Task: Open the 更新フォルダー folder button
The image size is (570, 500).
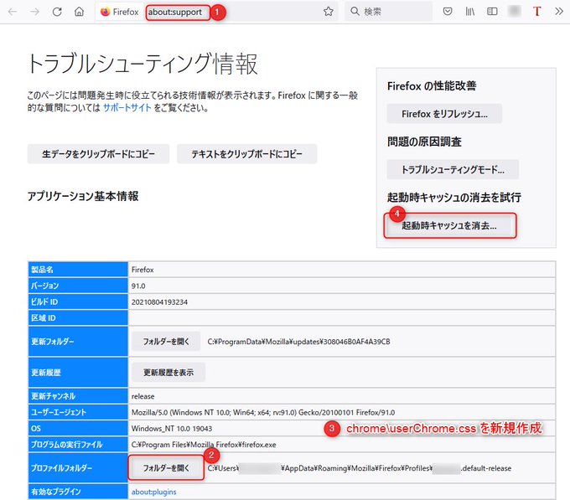Action: point(166,342)
